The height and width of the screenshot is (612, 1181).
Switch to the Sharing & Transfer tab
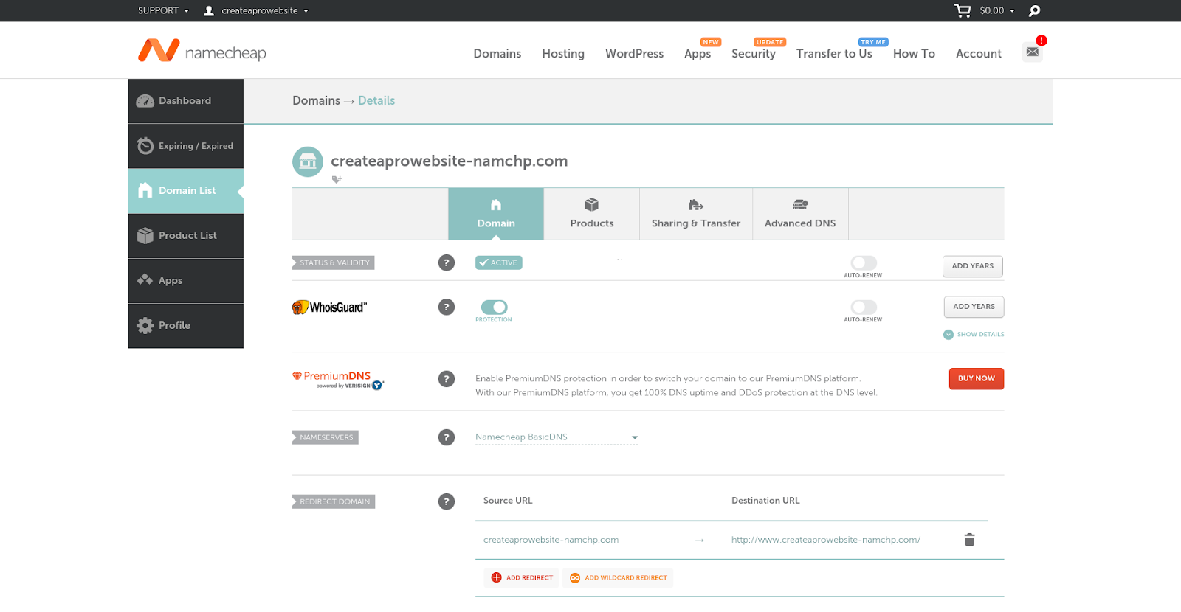(x=696, y=214)
